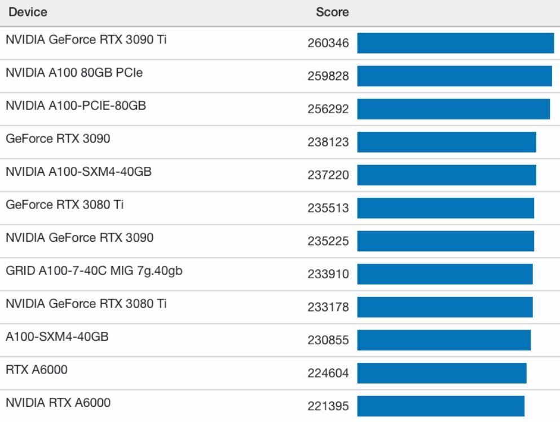Image resolution: width=560 pixels, height=422 pixels.
Task: Click the blue score bar for 233178
Action: pos(444,306)
